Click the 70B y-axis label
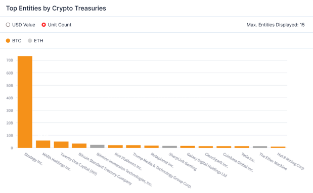This screenshot has width=313, height=193. point(10,60)
